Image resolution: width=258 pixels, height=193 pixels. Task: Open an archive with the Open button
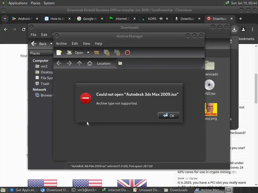click(x=75, y=53)
